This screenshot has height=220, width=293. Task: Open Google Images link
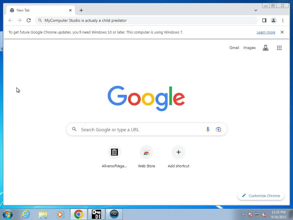click(249, 48)
